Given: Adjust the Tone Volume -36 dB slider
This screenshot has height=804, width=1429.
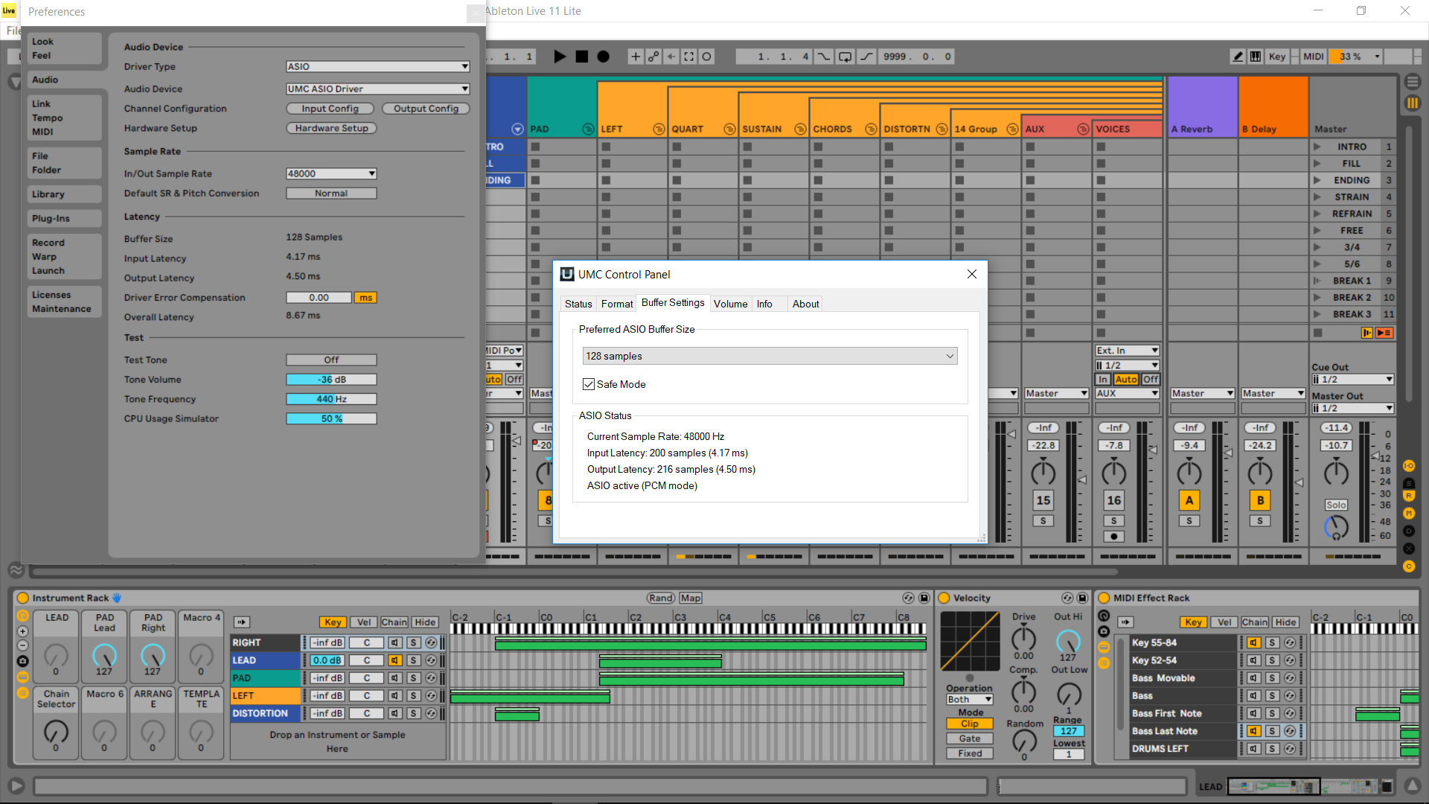Looking at the screenshot, I should pos(331,380).
